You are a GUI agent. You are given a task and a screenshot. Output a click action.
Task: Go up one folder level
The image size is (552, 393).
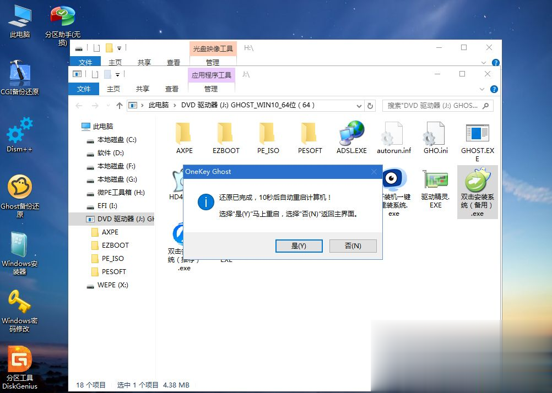120,106
